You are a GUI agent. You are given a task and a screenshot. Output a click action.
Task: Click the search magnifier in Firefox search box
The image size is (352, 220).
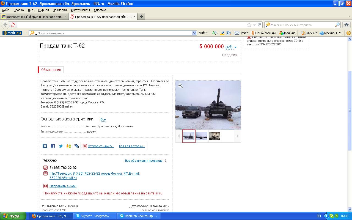click(337, 25)
